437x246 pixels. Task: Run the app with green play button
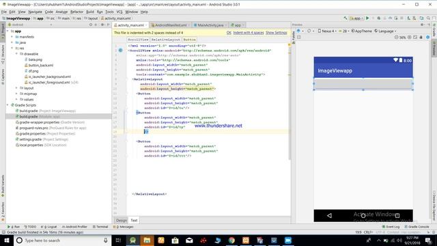click(367, 18)
